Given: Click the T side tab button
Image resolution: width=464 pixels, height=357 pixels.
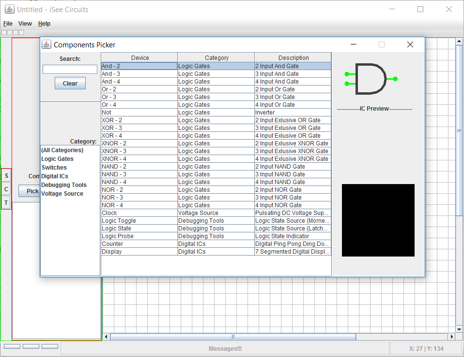Looking at the screenshot, I should 6,203.
